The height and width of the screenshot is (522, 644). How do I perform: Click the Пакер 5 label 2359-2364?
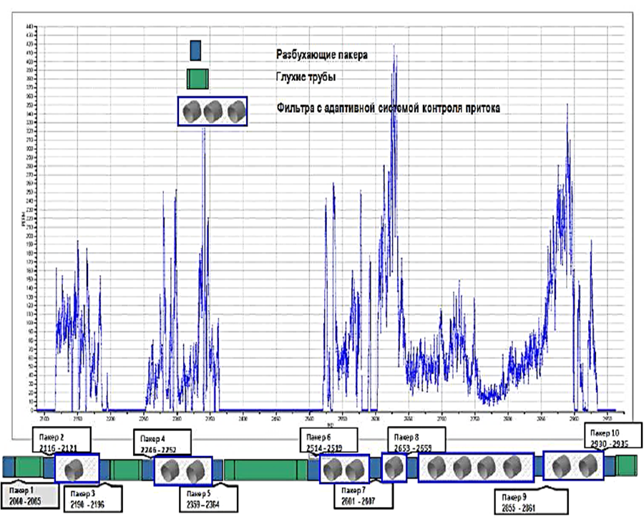tap(201, 498)
